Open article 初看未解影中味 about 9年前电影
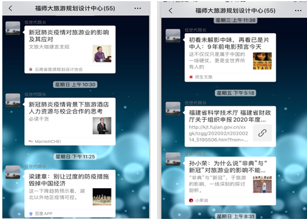 point(230,58)
